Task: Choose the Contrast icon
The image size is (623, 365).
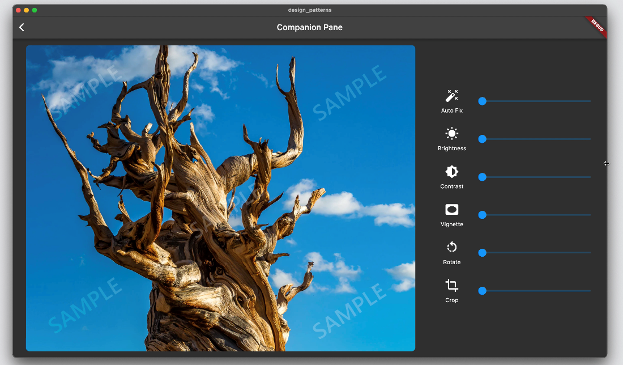Action: click(451, 172)
